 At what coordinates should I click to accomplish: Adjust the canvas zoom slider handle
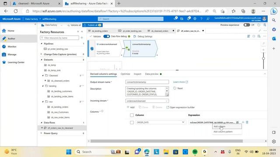click(263, 58)
